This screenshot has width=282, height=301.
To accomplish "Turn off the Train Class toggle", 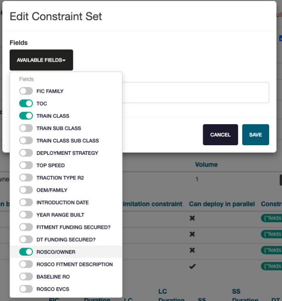I will coord(26,116).
